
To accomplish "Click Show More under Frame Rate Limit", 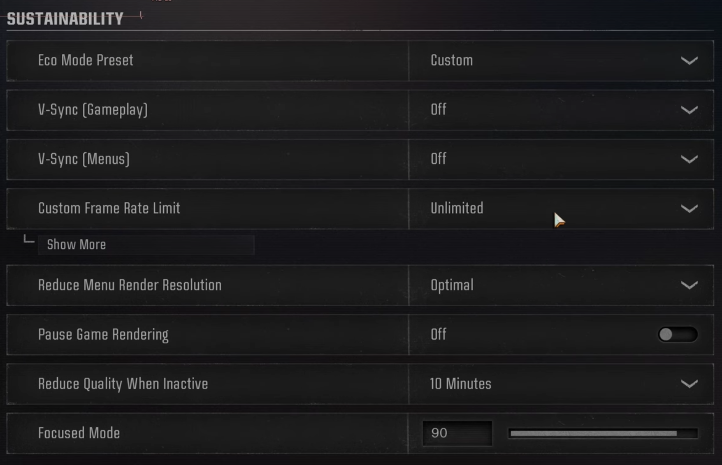I will click(77, 245).
